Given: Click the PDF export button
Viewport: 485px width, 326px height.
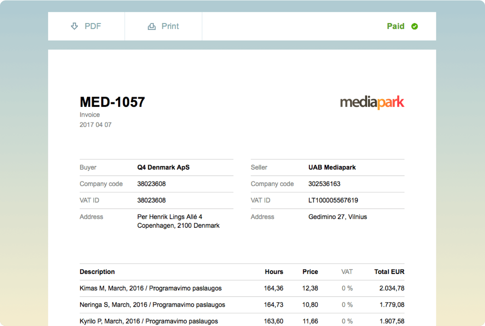Looking at the screenshot, I should click(x=86, y=26).
